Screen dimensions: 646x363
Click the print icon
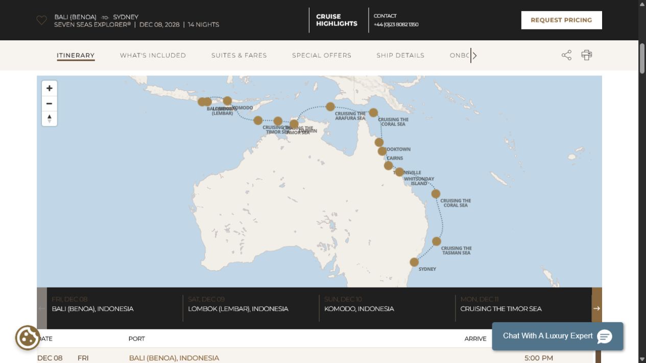586,55
